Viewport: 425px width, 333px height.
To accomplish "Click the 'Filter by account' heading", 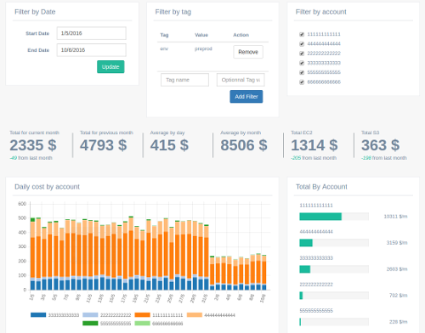I will click(321, 12).
